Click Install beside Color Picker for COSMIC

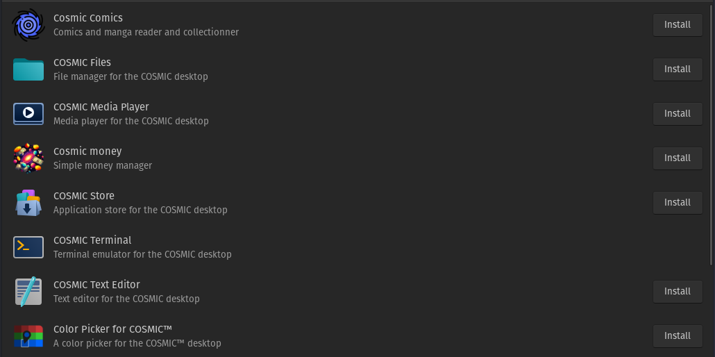tap(678, 336)
